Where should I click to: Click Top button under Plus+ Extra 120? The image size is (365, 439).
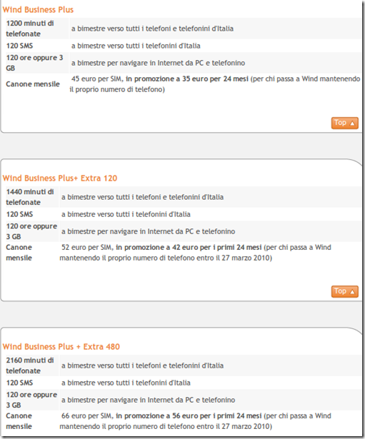click(x=344, y=291)
